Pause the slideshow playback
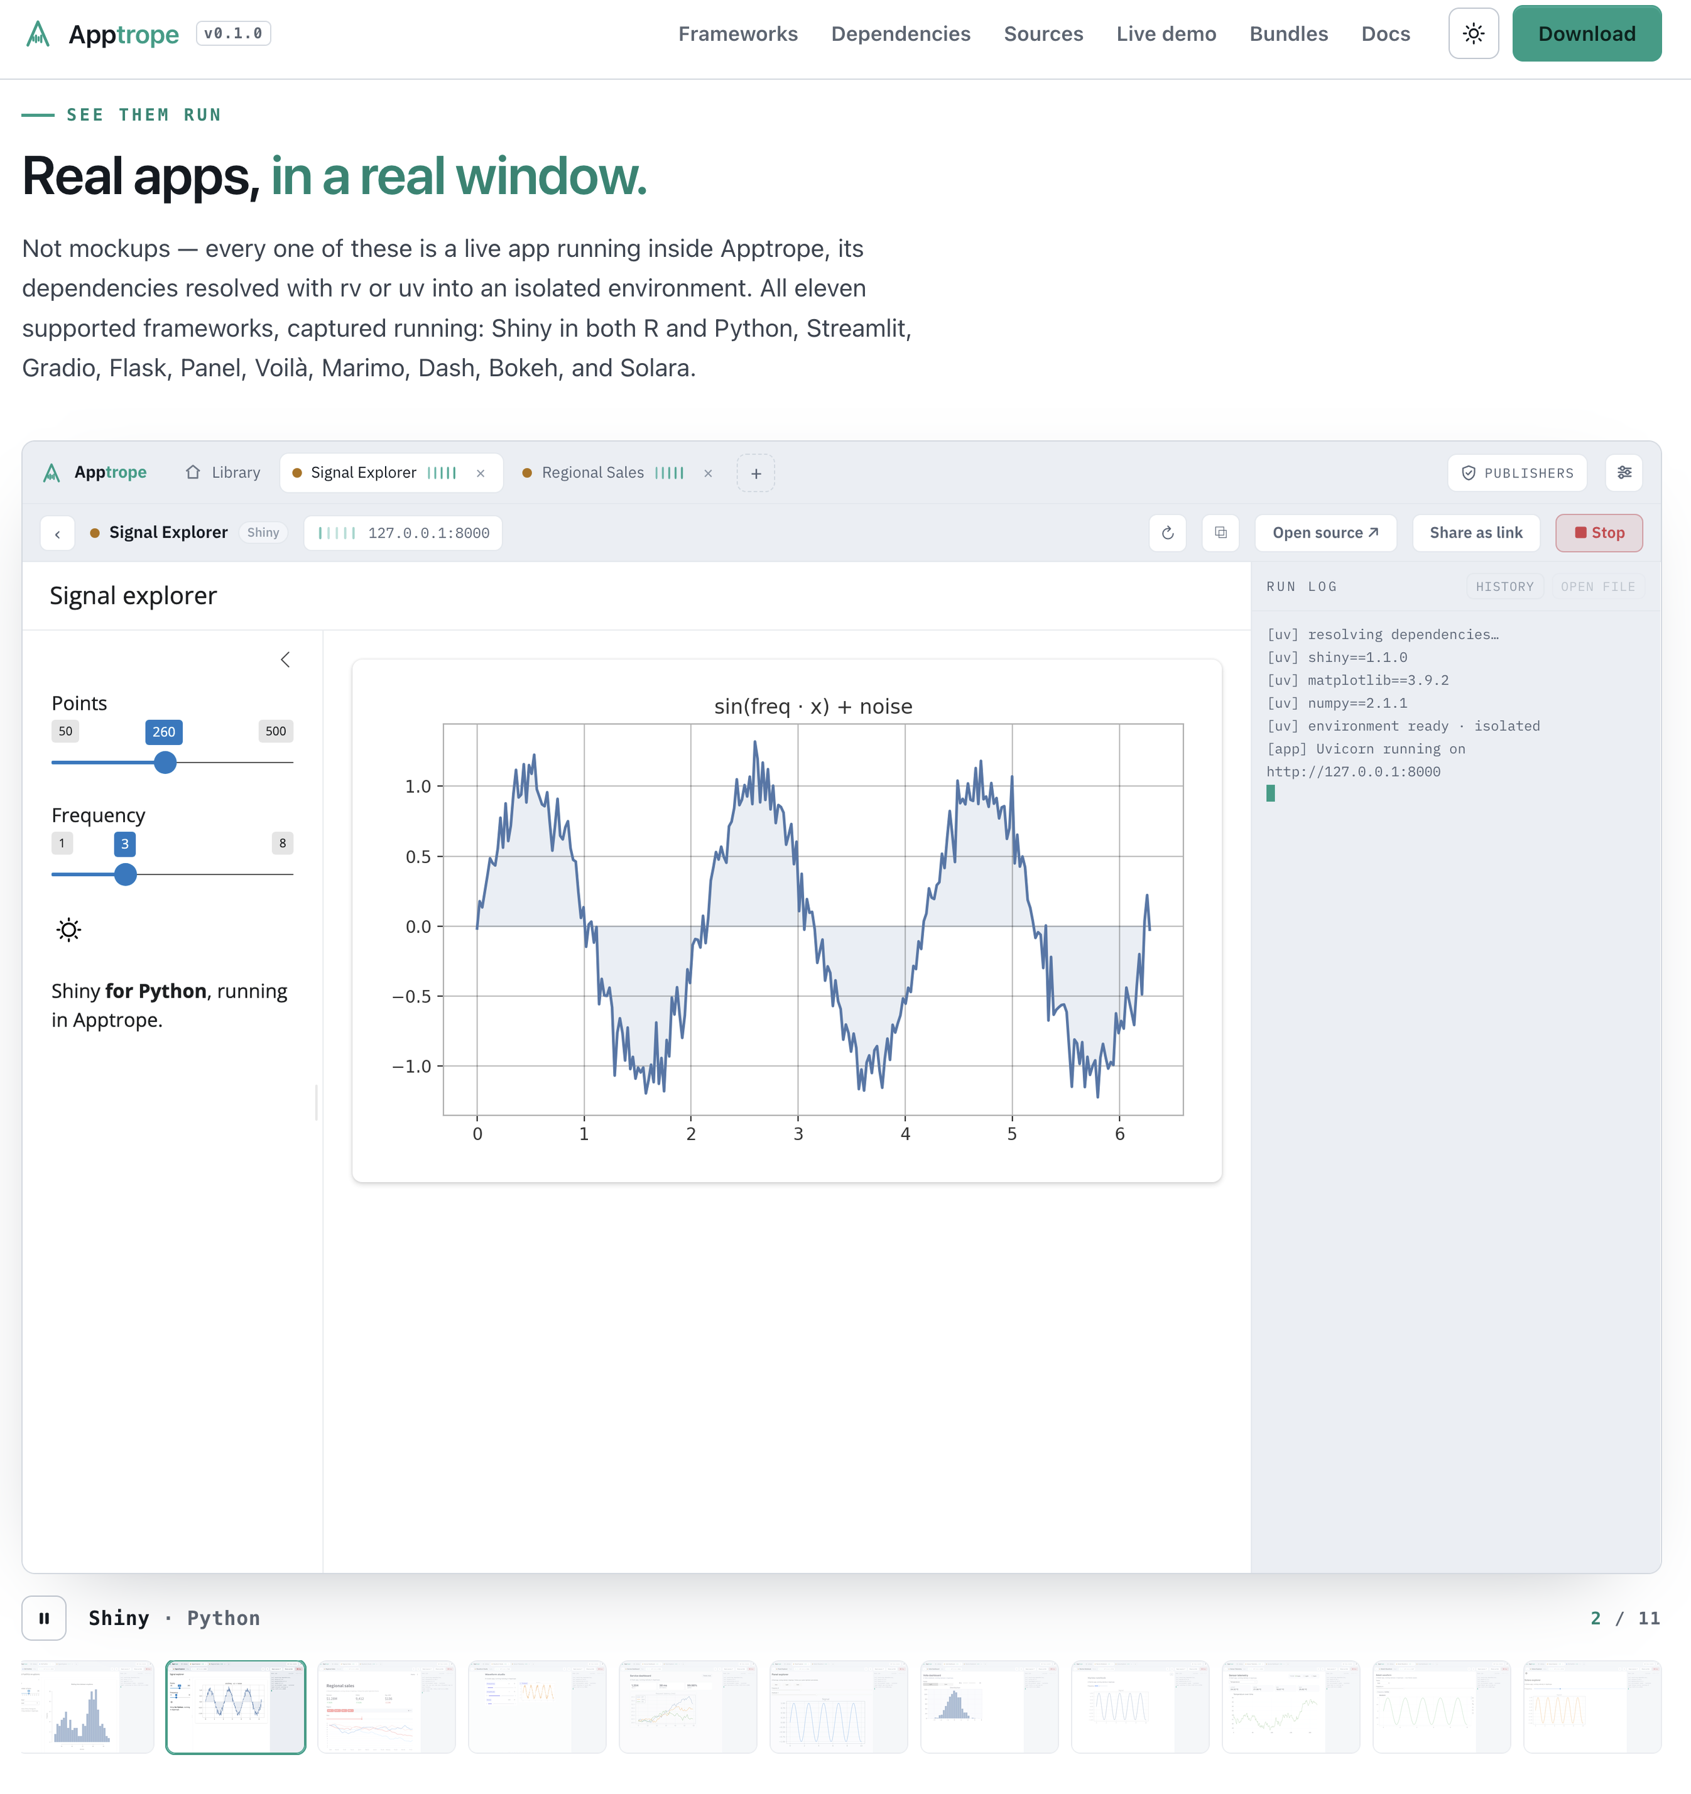Viewport: 1691px width, 1794px height. [x=44, y=1618]
